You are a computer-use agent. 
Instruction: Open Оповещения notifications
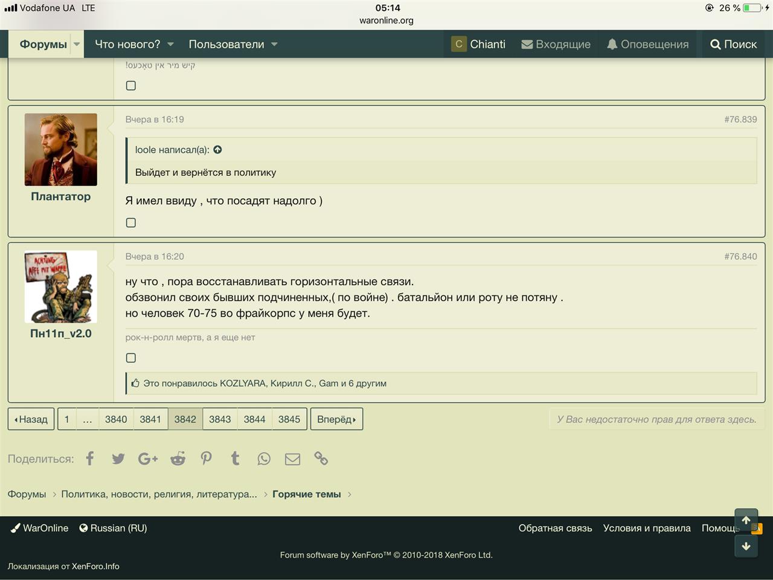(x=647, y=44)
